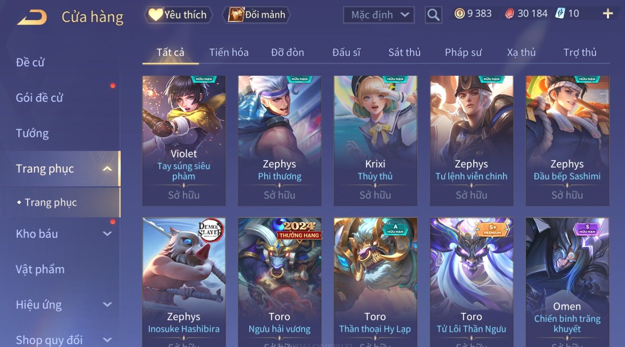Viewport: 625px width, 347px height.
Task: Switch to the Pháp sư tab
Action: [463, 52]
